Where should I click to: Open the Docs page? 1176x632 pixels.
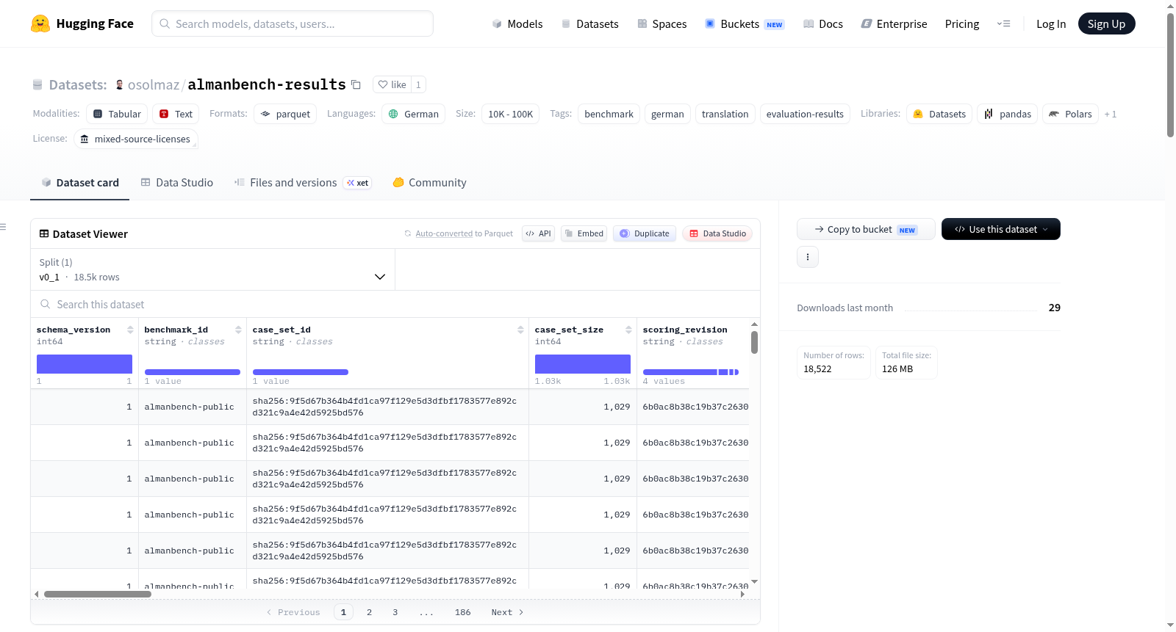(x=823, y=23)
